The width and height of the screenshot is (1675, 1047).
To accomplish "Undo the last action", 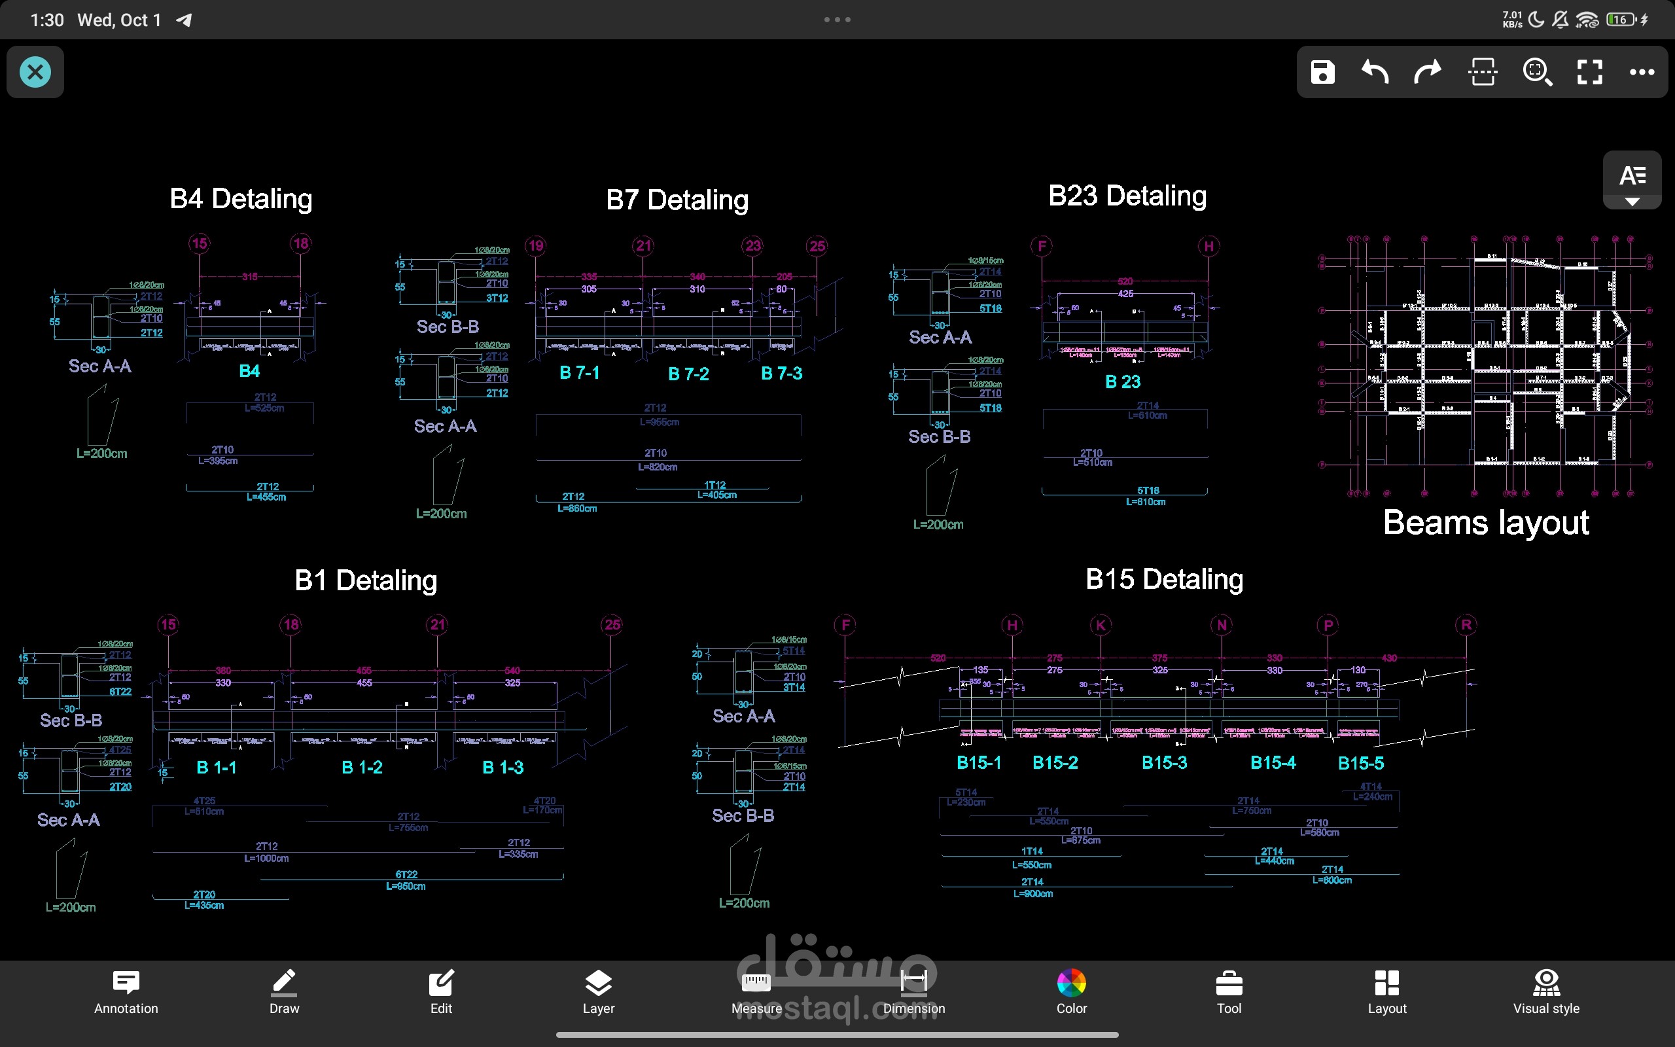I will pyautogui.click(x=1375, y=72).
